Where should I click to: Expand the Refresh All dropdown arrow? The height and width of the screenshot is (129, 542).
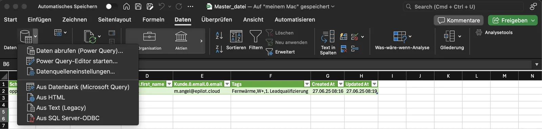point(99,36)
